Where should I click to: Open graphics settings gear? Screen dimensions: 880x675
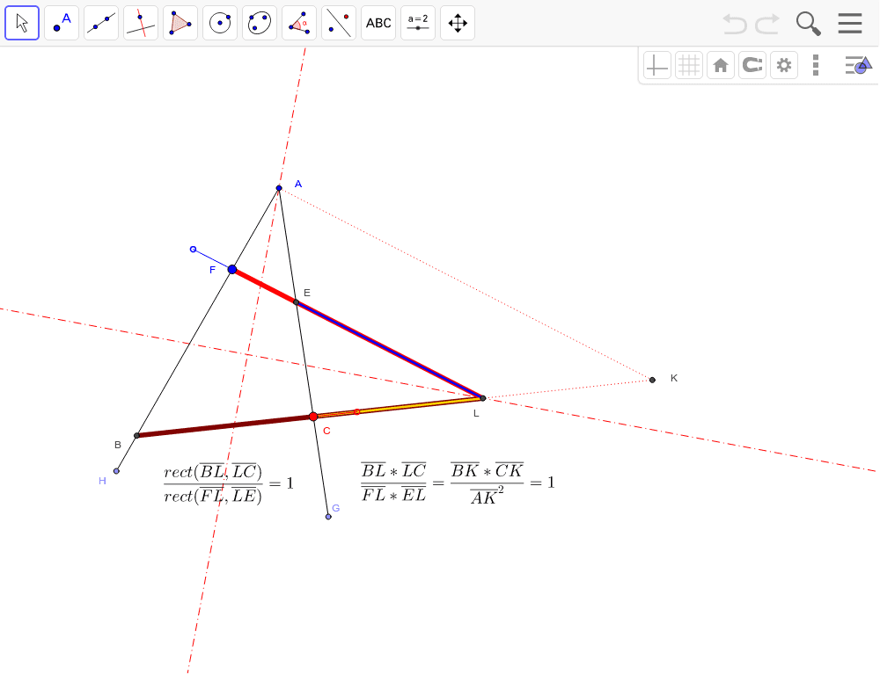(784, 66)
